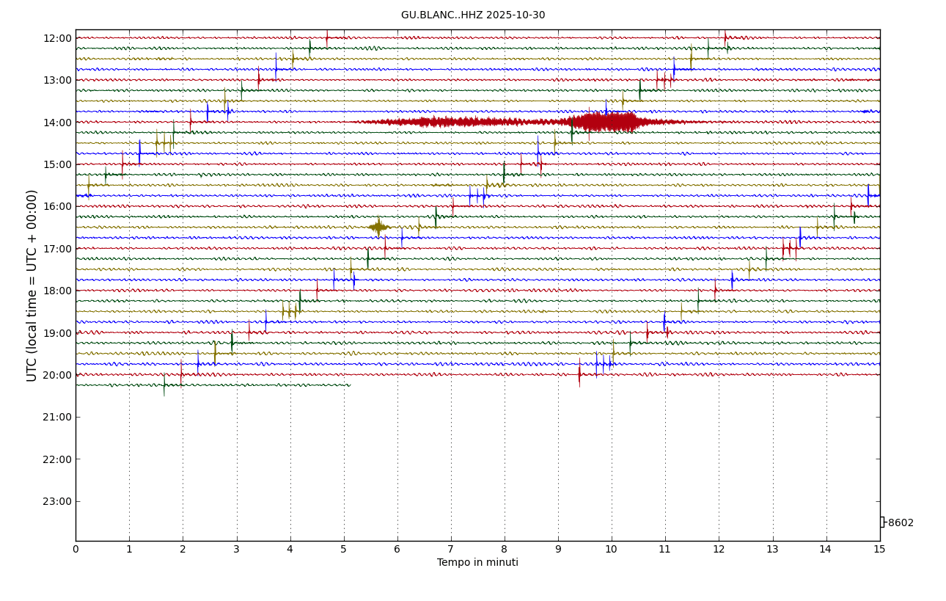
Task: Select the 8602 amplitude scale marker
Action: 900,523
